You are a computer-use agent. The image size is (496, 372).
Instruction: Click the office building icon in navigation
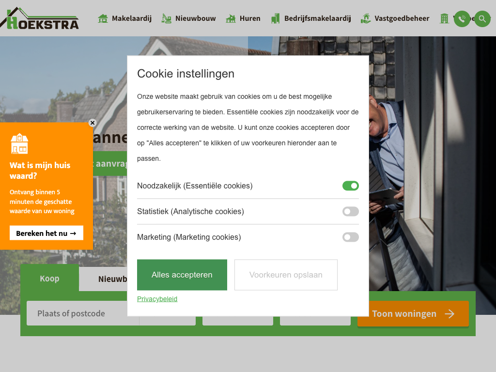tap(444, 18)
